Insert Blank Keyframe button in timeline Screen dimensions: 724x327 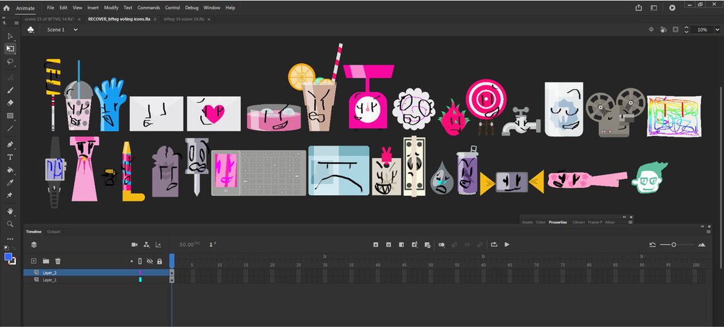[389, 244]
